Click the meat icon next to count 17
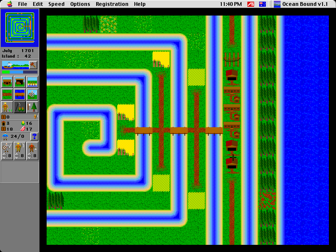Screen dimensions: 336x252 pyautogui.click(x=23, y=129)
